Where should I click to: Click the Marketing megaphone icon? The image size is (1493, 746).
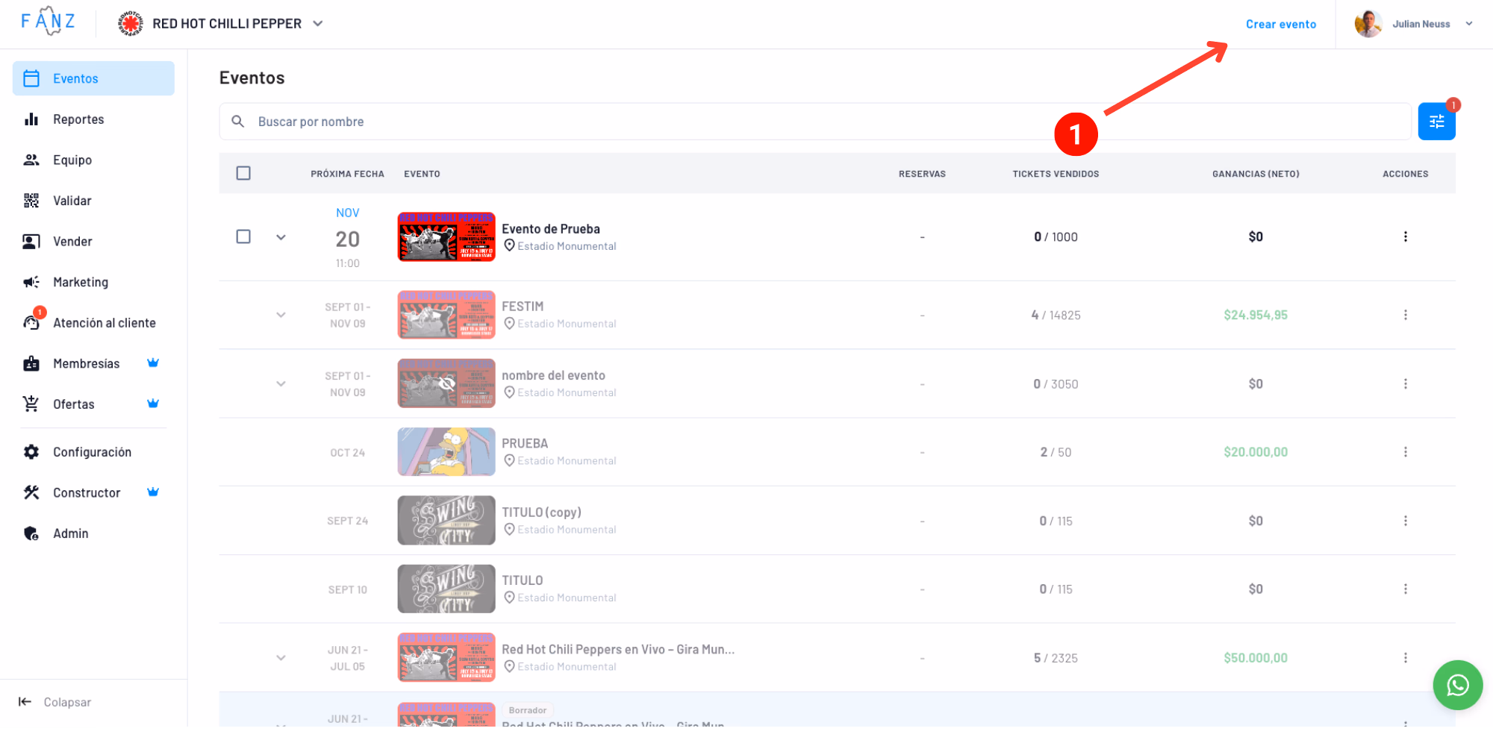click(31, 282)
